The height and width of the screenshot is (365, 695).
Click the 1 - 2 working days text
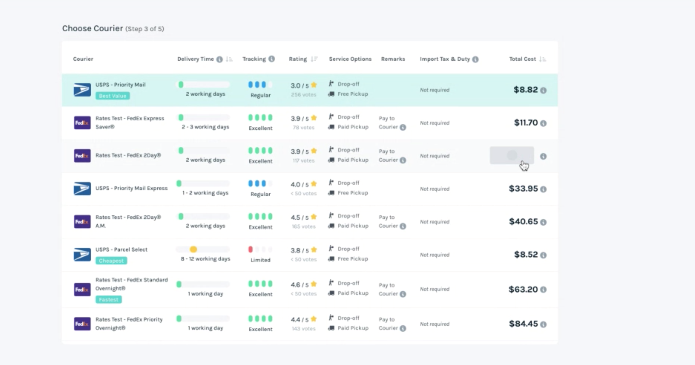pyautogui.click(x=205, y=193)
